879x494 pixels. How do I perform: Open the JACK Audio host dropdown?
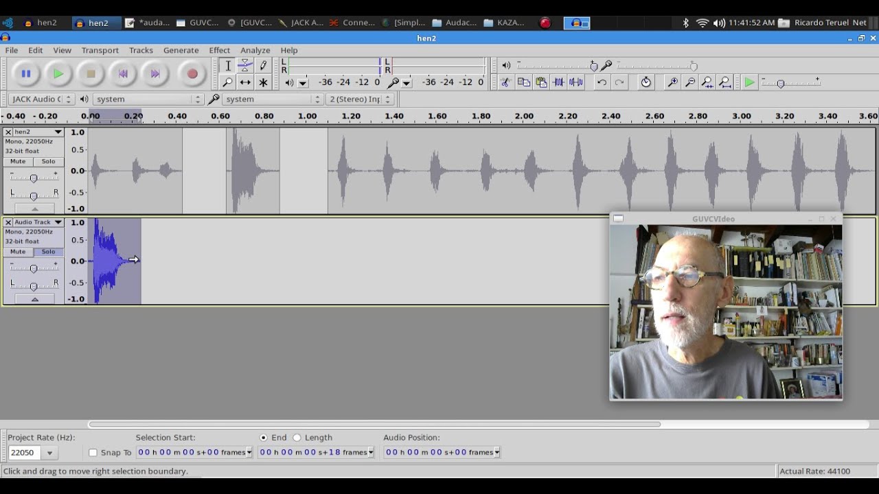tap(41, 99)
